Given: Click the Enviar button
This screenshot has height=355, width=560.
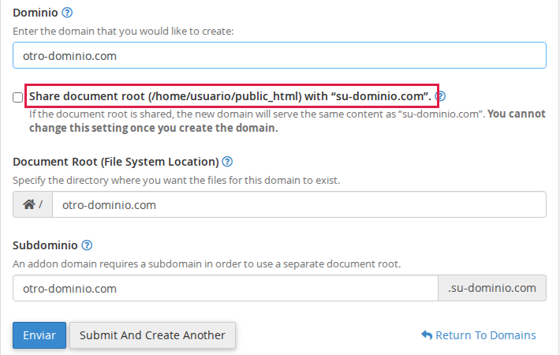Looking at the screenshot, I should [39, 335].
